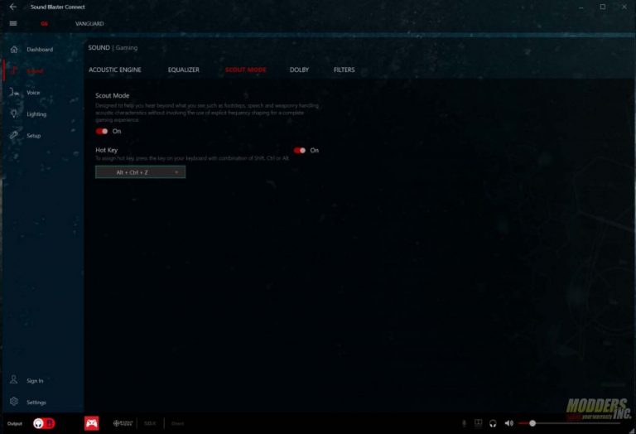This screenshot has width=636, height=434.
Task: Open the Lighting section in sidebar
Action: [36, 114]
